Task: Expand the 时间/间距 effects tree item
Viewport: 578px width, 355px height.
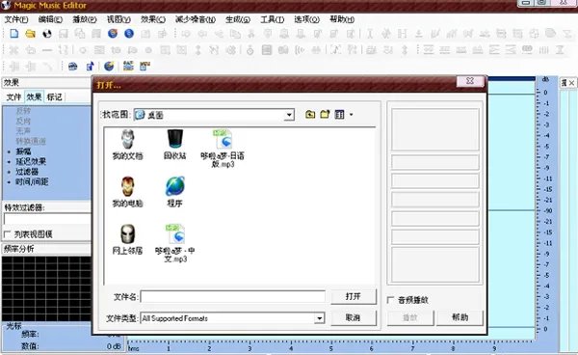Action: pyautogui.click(x=32, y=181)
